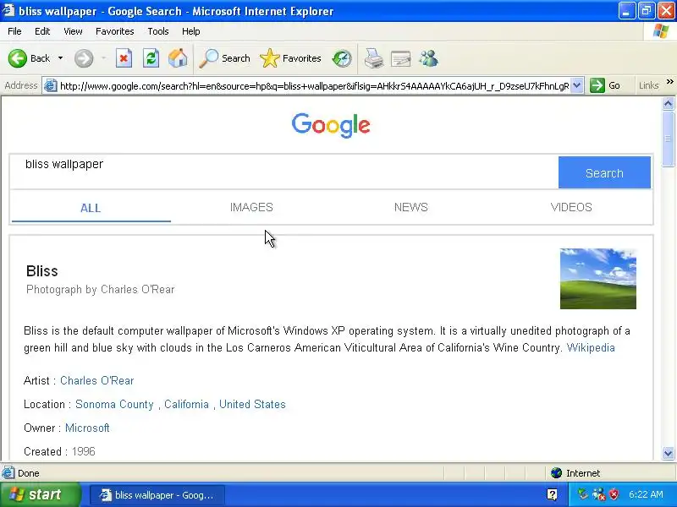Click the Bliss heading text
The height and width of the screenshot is (507, 677).
41,271
